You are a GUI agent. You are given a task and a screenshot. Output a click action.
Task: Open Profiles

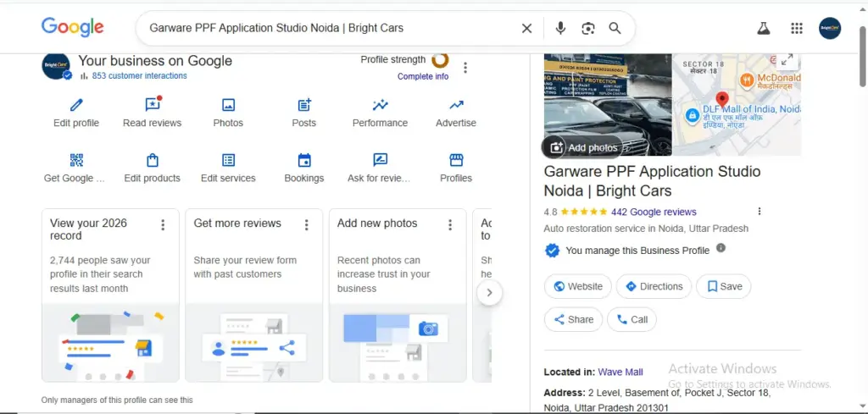(x=456, y=168)
